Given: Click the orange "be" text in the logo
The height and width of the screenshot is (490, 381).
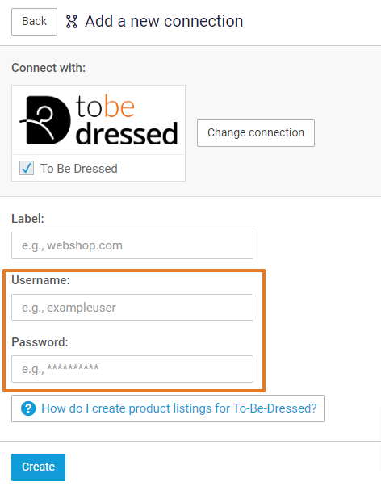Looking at the screenshot, I should tap(119, 106).
